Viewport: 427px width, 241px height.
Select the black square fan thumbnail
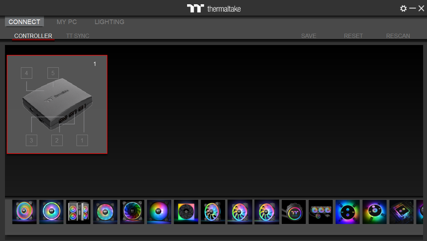186,212
